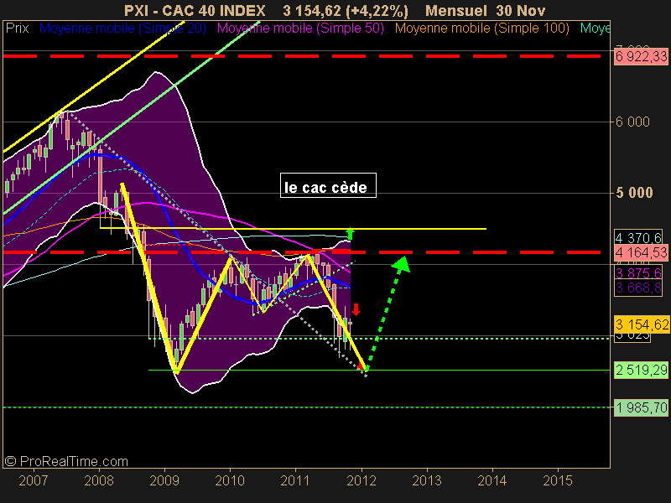Click the 6 000 axis value
The width and height of the screenshot is (671, 503).
pos(632,122)
